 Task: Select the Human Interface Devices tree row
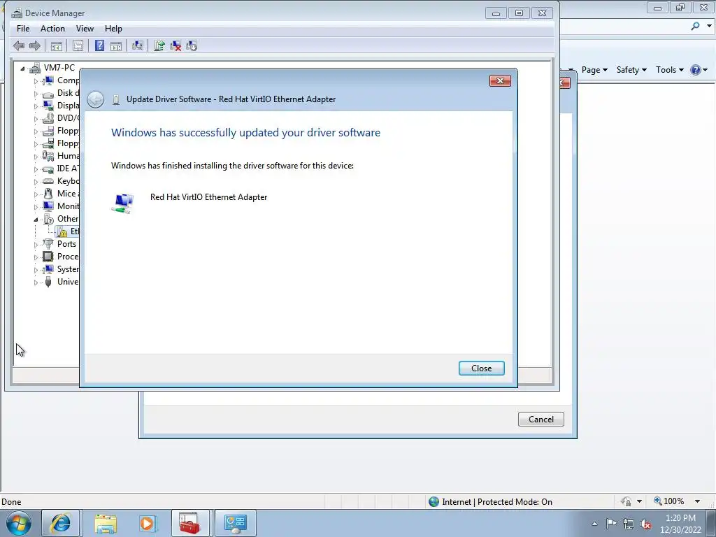[60, 156]
